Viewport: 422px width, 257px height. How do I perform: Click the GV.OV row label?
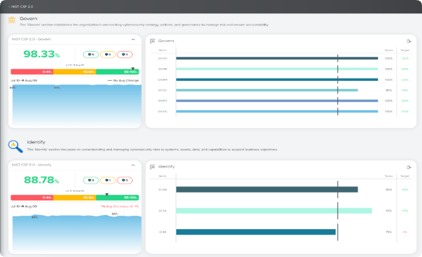(162, 58)
